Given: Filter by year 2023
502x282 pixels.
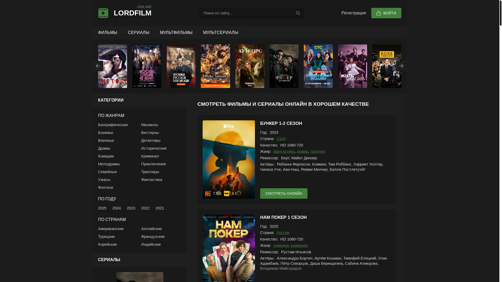Looking at the screenshot, I should (131, 208).
